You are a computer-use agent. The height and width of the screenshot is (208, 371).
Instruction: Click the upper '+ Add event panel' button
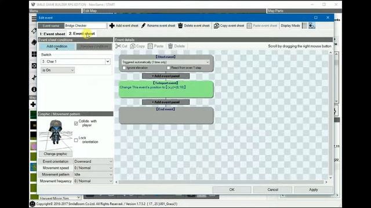pyautogui.click(x=166, y=76)
